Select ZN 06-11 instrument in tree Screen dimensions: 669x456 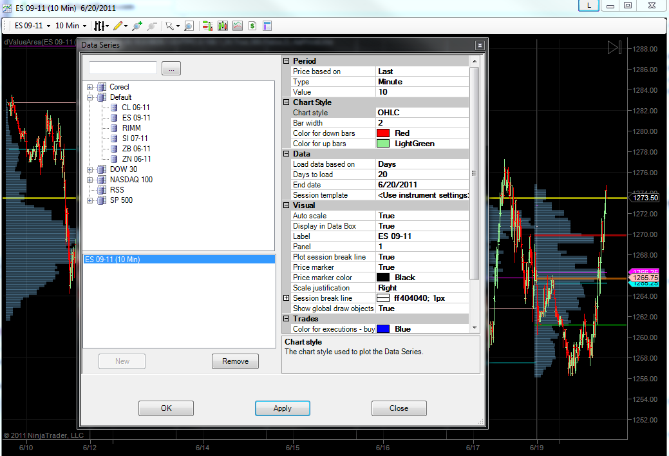137,159
